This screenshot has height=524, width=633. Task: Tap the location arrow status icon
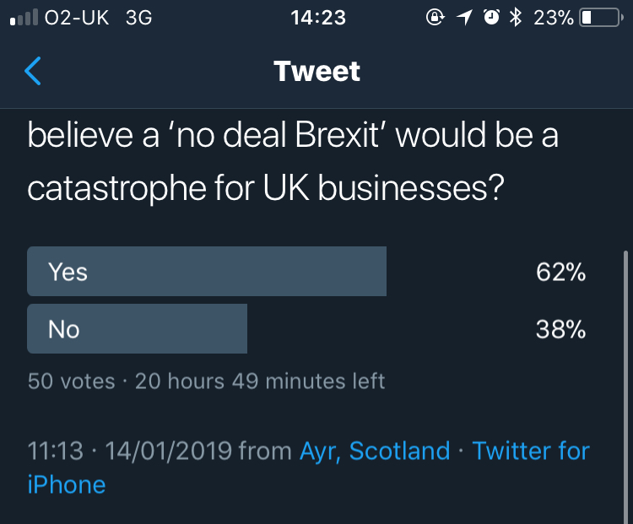click(x=463, y=18)
